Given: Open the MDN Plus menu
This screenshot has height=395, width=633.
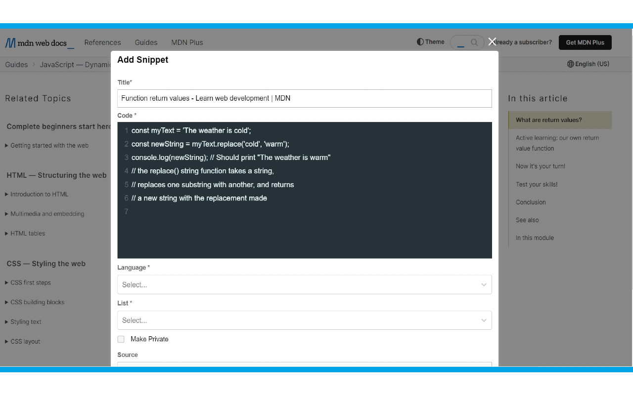Looking at the screenshot, I should click(x=187, y=42).
